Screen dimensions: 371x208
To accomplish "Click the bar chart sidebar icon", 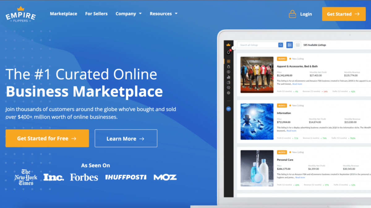I will [x=228, y=77].
